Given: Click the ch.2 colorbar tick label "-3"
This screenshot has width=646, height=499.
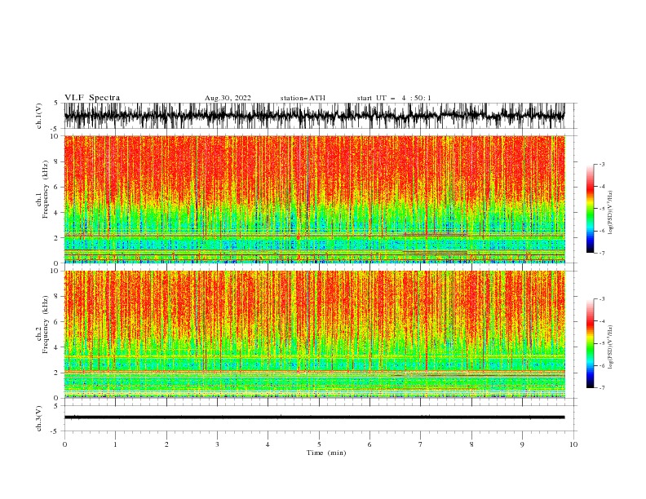Looking at the screenshot, I should click(601, 299).
